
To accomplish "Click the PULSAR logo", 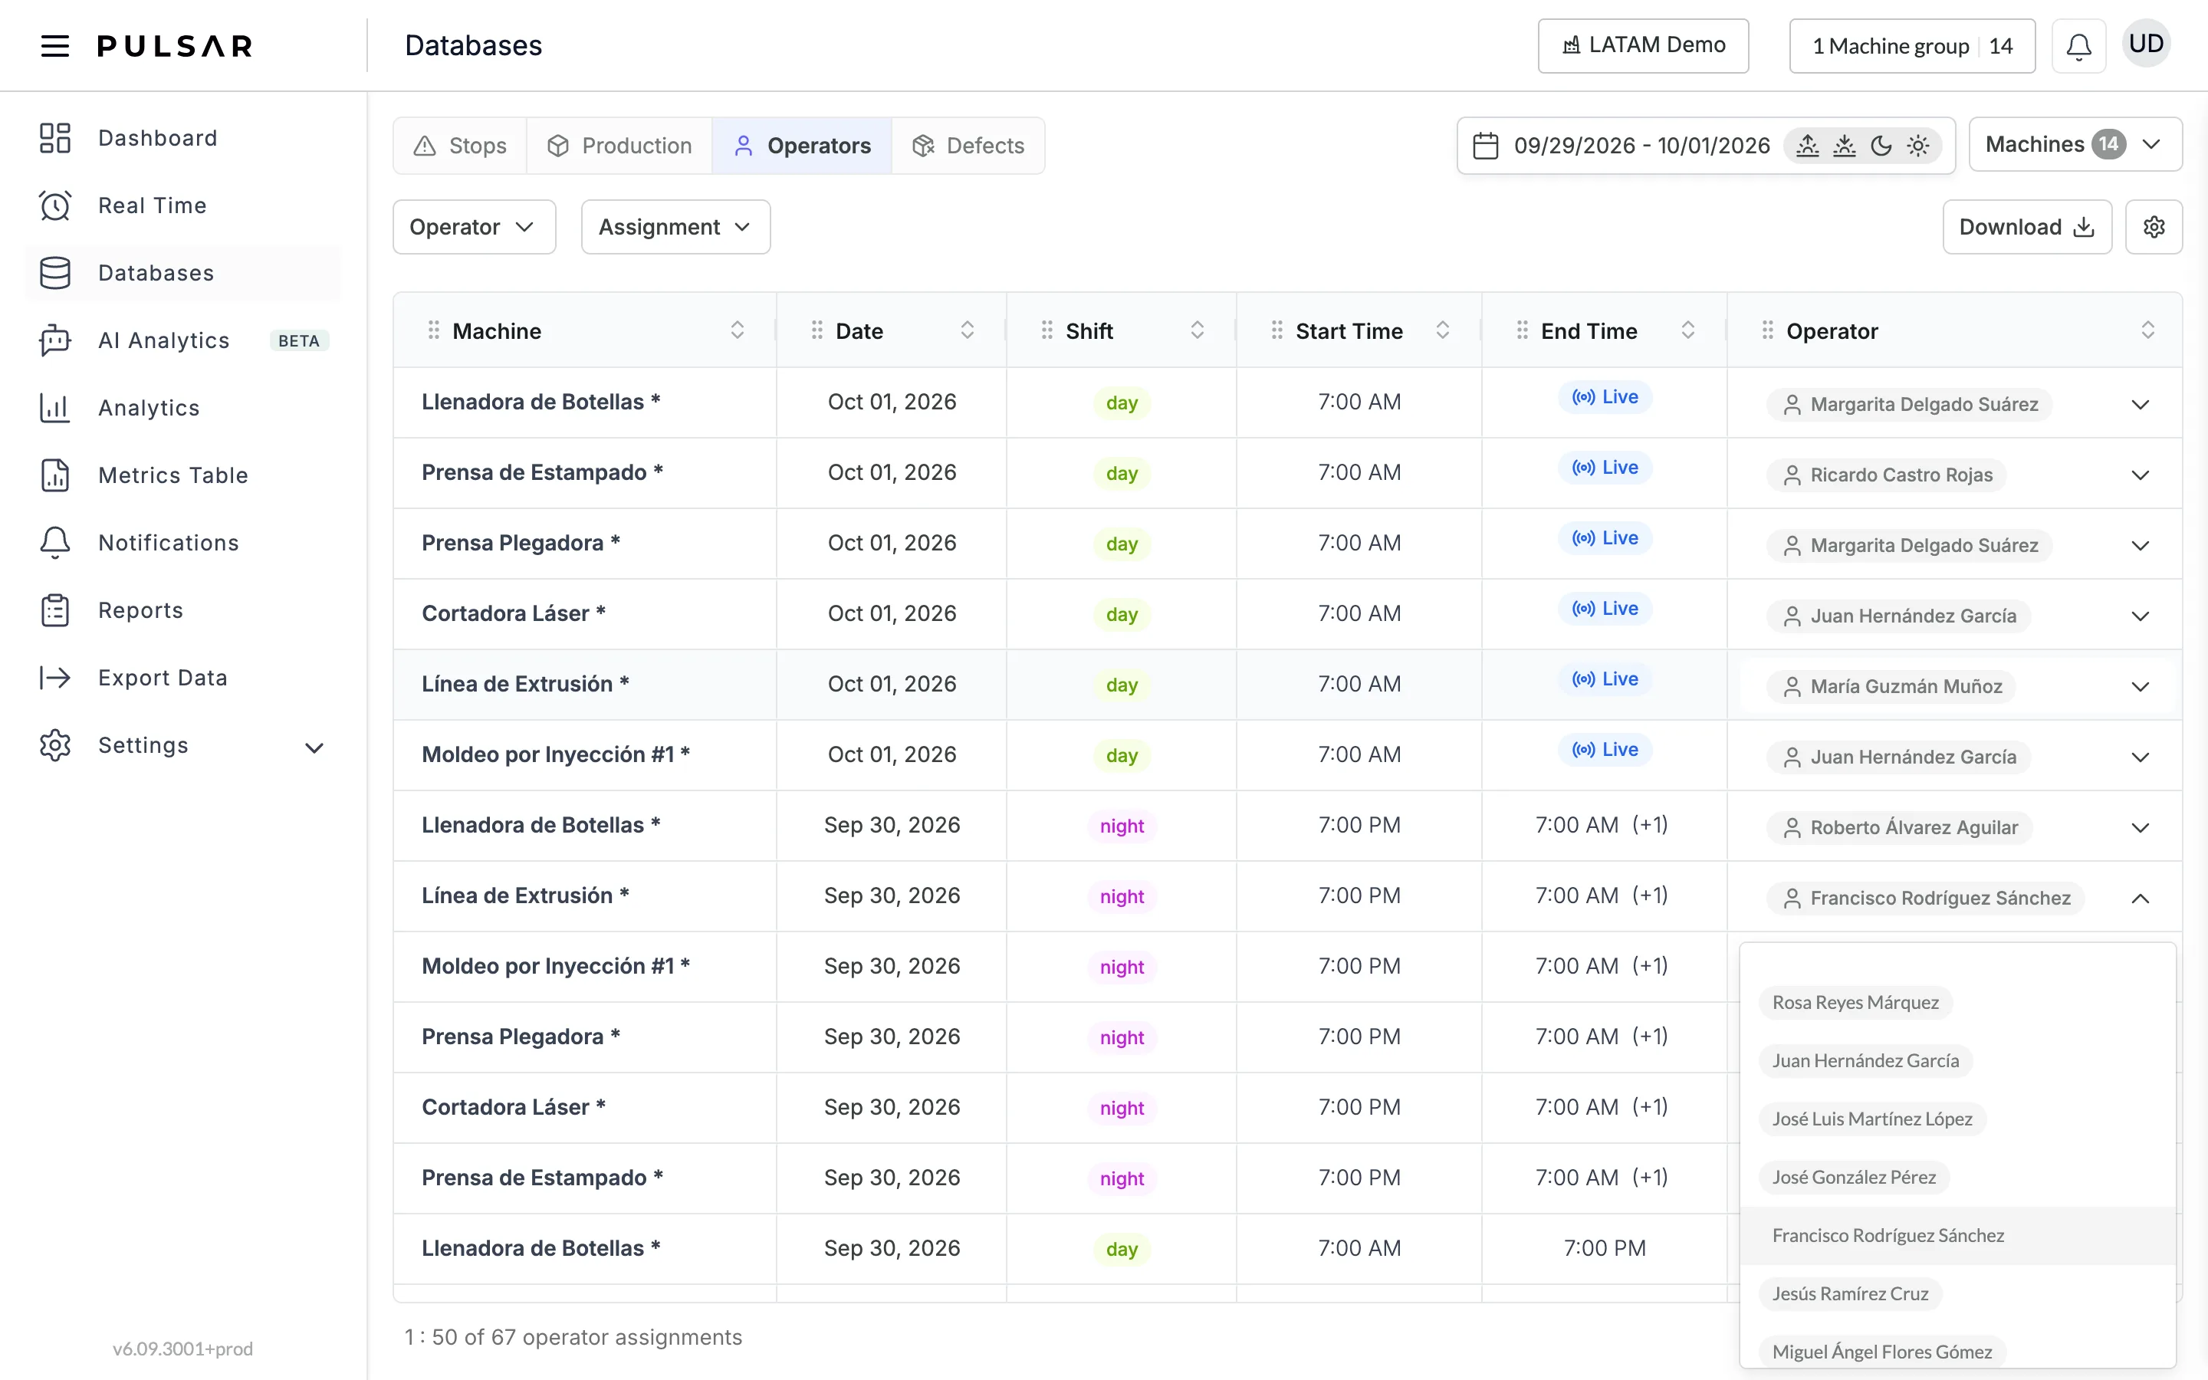I will 174,46.
